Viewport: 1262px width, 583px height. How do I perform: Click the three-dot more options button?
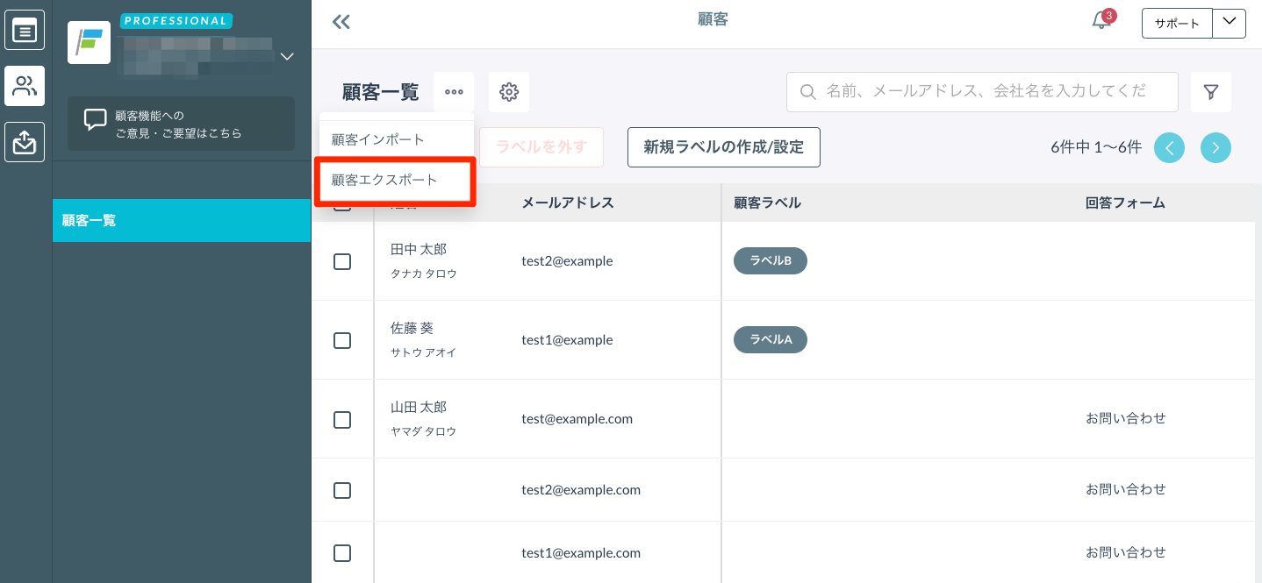point(454,92)
